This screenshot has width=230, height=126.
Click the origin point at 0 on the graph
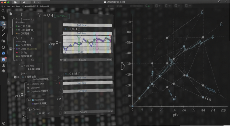coord(132,106)
